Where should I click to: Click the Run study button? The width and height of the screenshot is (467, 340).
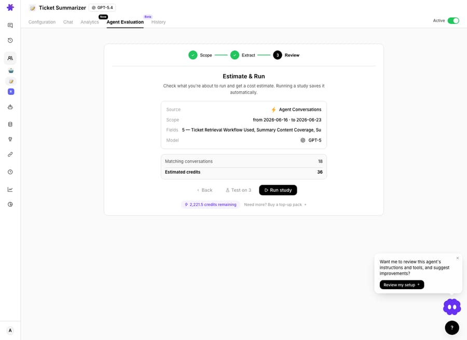278,190
